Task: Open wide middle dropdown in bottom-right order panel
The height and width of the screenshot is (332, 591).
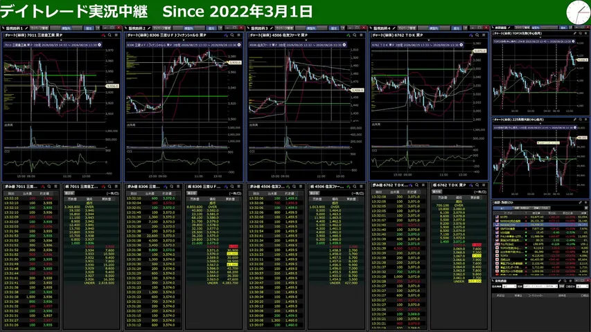Action: pos(540,286)
